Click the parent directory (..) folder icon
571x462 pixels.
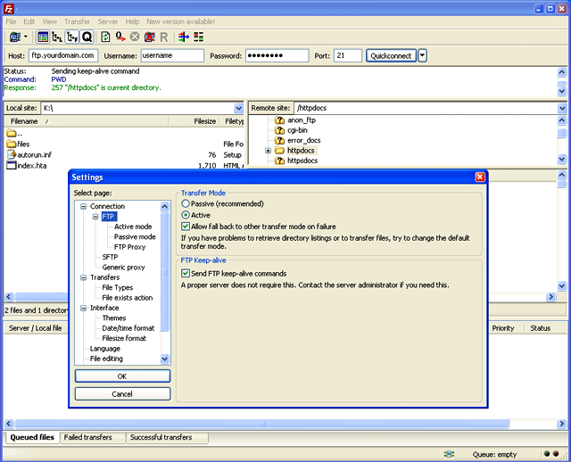tap(12, 133)
